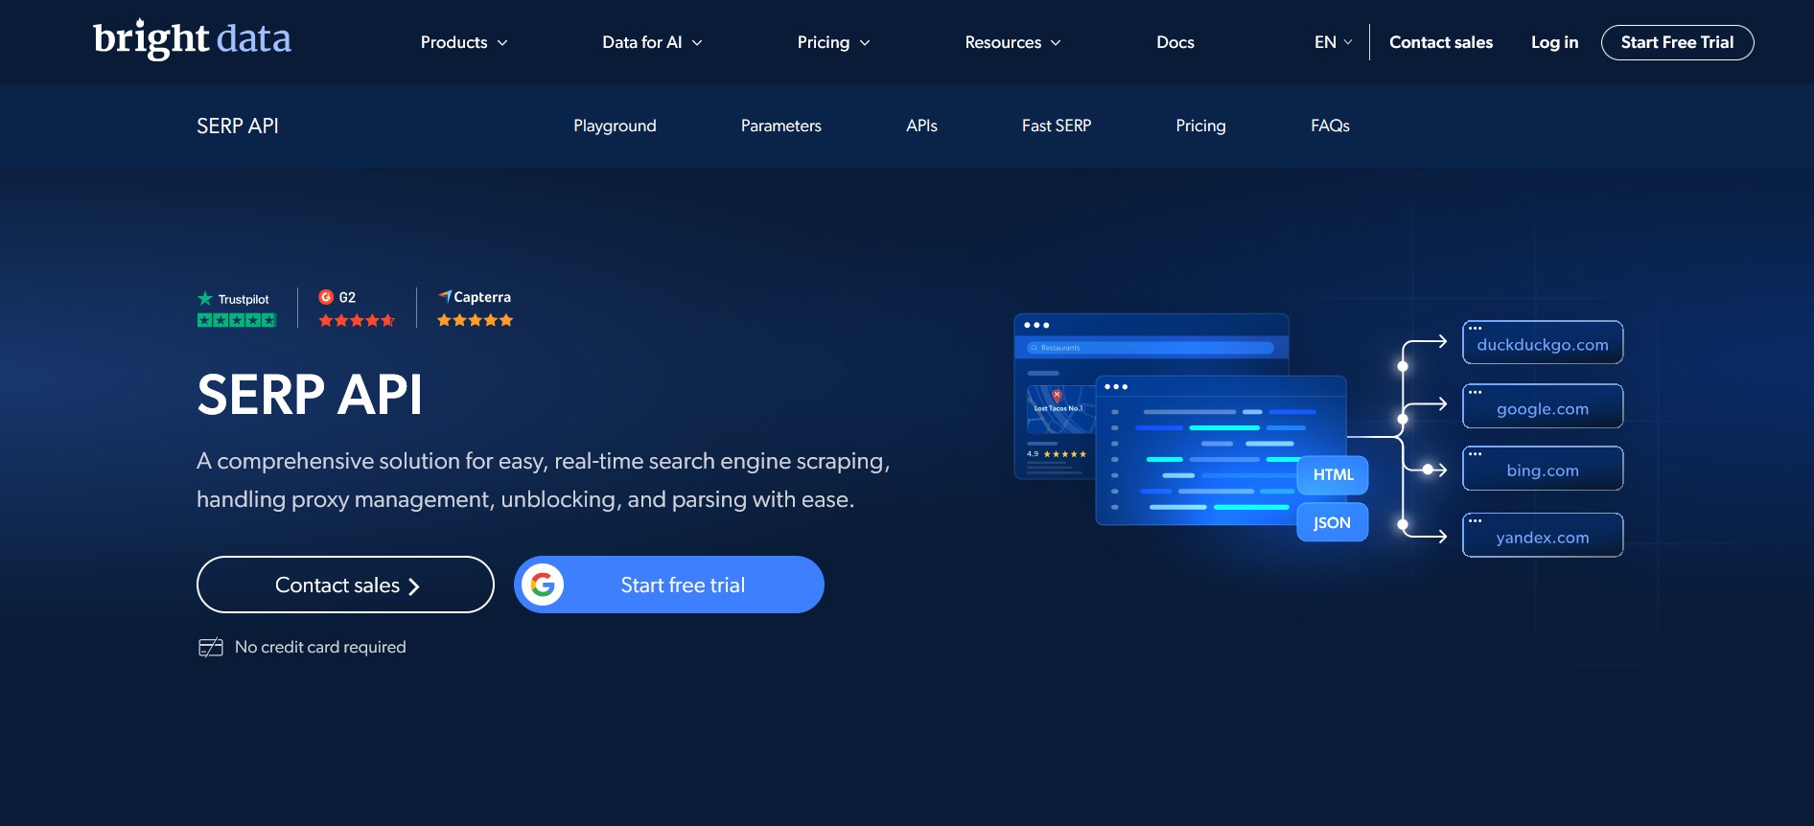
Task: Click the G2 red star rating
Action: pyautogui.click(x=357, y=320)
